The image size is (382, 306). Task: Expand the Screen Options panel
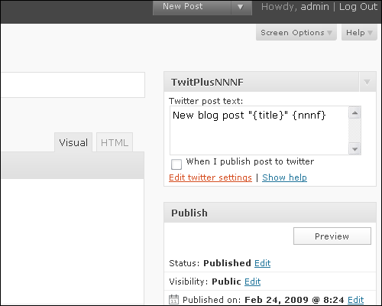(x=296, y=33)
